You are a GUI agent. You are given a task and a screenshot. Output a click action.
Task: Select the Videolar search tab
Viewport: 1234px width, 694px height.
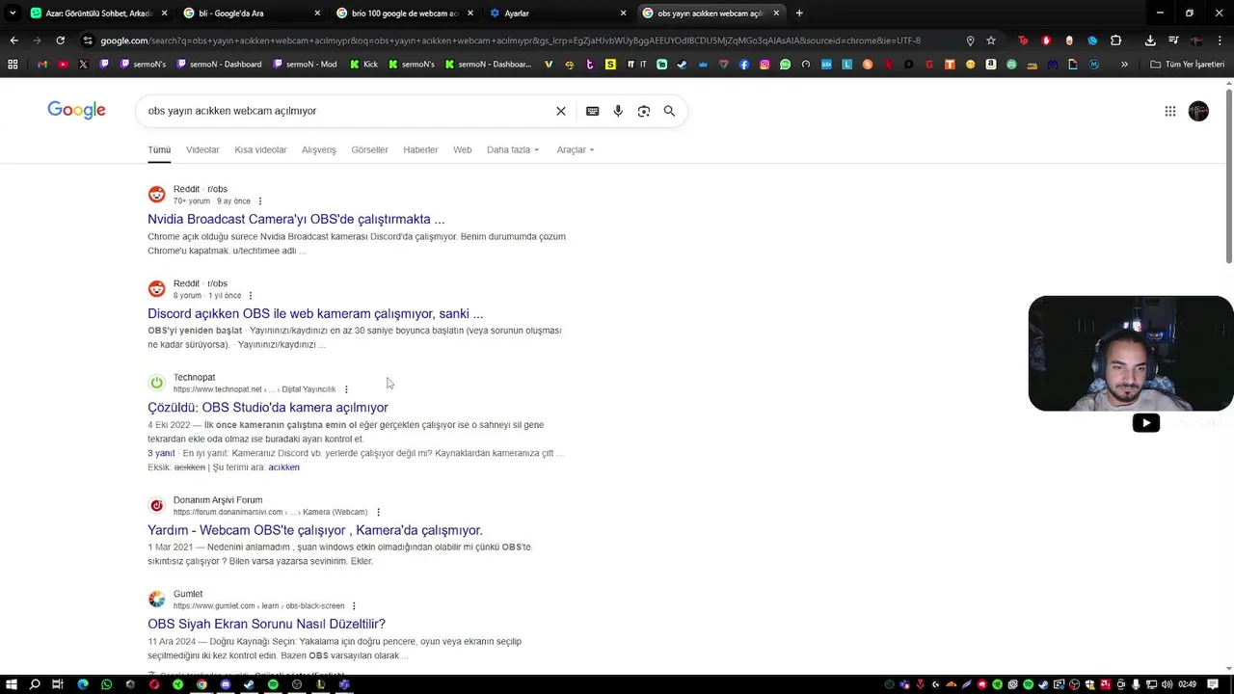tap(202, 149)
